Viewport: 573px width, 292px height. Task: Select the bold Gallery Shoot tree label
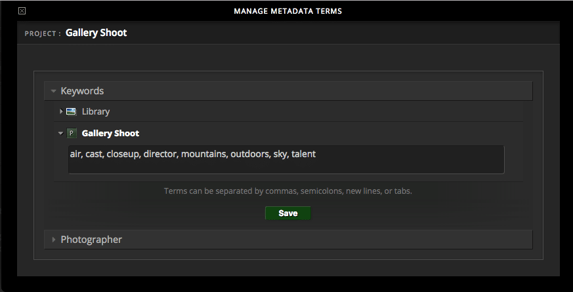pos(110,134)
